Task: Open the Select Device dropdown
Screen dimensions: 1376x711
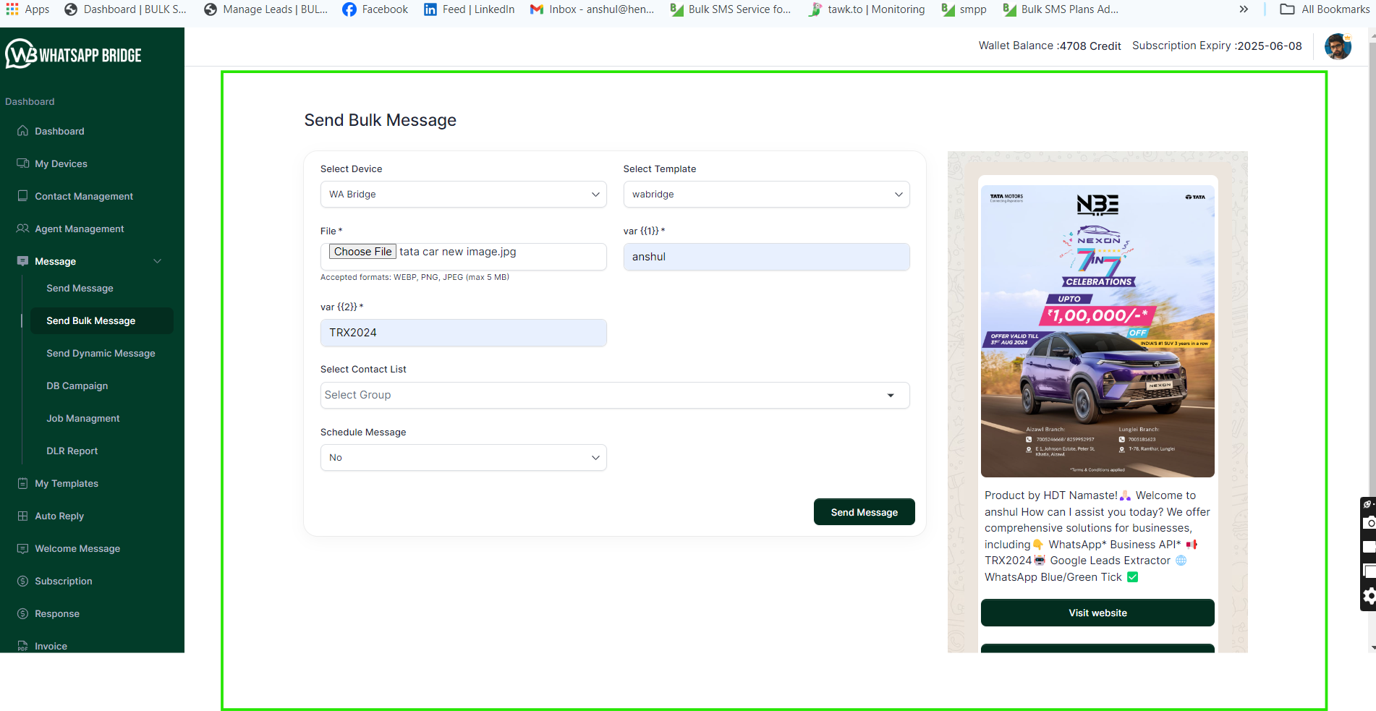Action: [464, 195]
